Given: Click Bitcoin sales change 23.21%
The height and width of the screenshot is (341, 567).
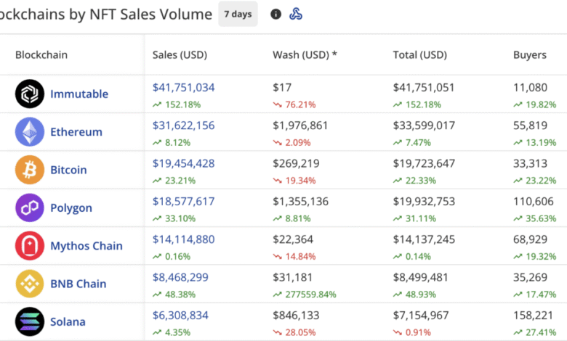Looking at the screenshot, I should coord(180,181).
